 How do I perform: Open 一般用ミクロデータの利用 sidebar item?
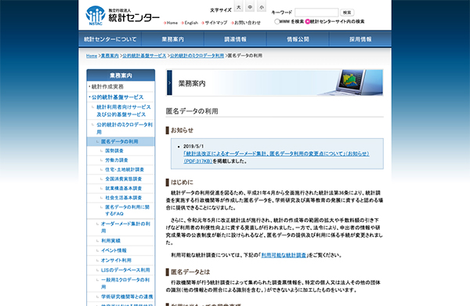tap(125, 283)
